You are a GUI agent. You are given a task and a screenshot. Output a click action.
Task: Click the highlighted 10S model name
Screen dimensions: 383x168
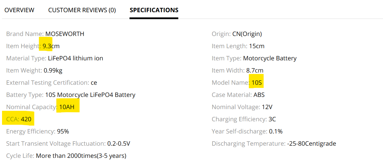click(x=257, y=83)
